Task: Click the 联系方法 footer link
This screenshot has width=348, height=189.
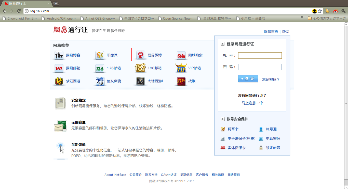Action: click(151, 175)
